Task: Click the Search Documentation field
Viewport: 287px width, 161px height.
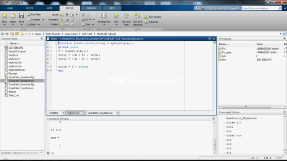Action: pos(260,8)
